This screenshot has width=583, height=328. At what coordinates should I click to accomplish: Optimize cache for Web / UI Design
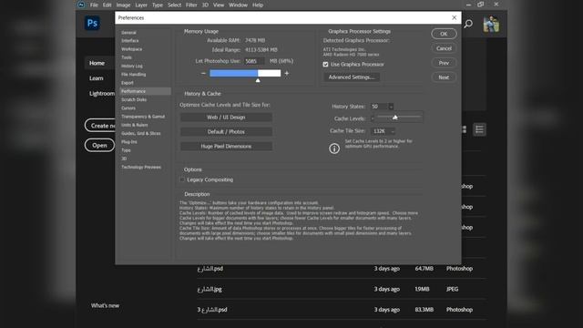226,118
